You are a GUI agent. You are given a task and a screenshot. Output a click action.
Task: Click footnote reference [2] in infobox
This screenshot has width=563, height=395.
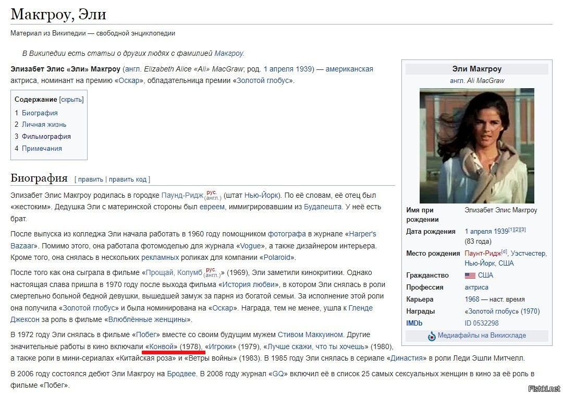coord(517,229)
